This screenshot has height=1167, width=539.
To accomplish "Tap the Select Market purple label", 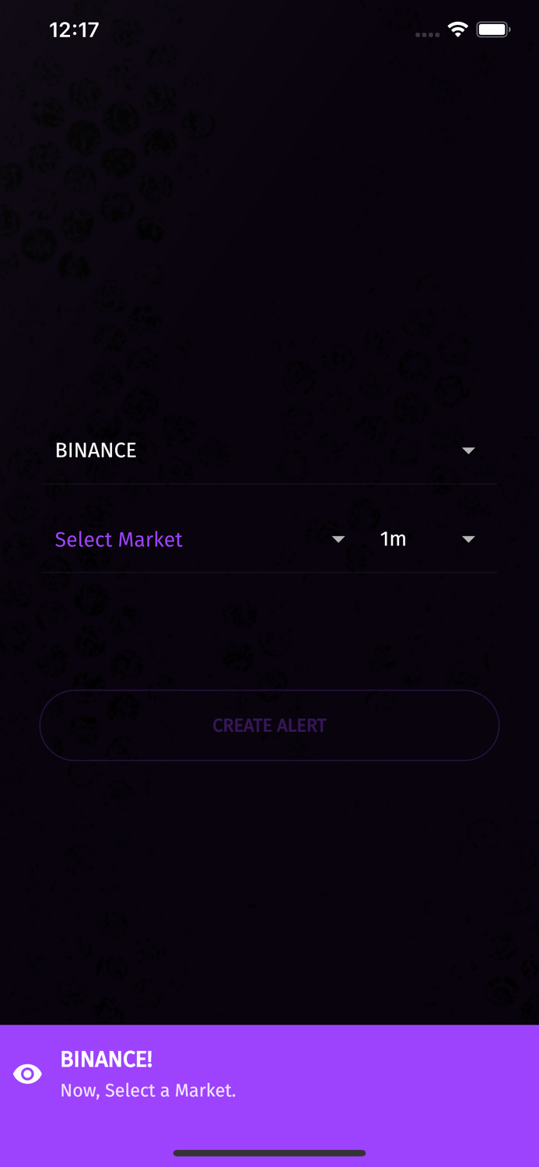I will click(118, 539).
